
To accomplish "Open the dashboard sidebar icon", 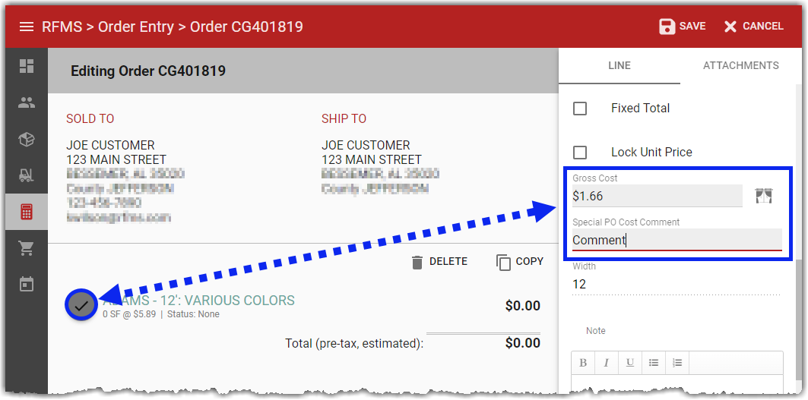I will click(x=27, y=66).
